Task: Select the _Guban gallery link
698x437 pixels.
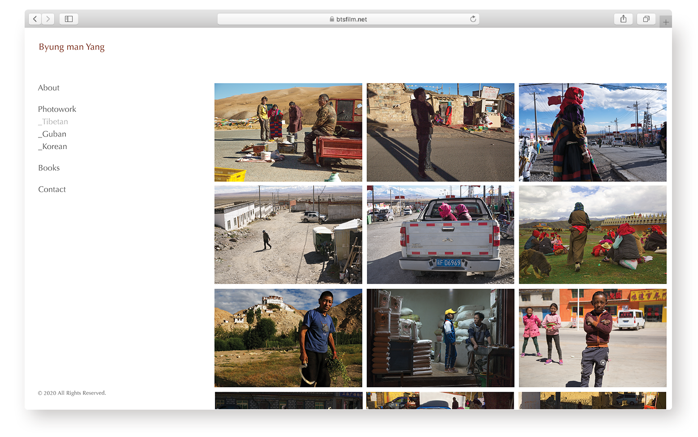Action: tap(52, 134)
